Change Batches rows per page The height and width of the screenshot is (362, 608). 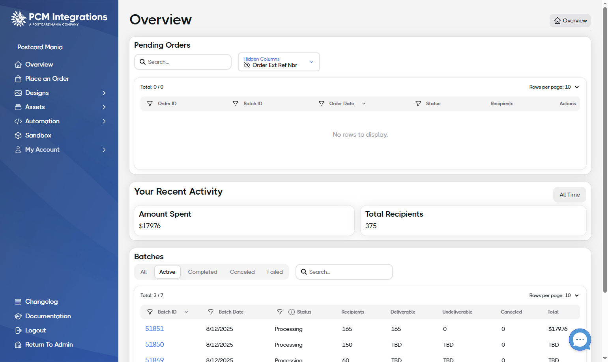point(554,295)
